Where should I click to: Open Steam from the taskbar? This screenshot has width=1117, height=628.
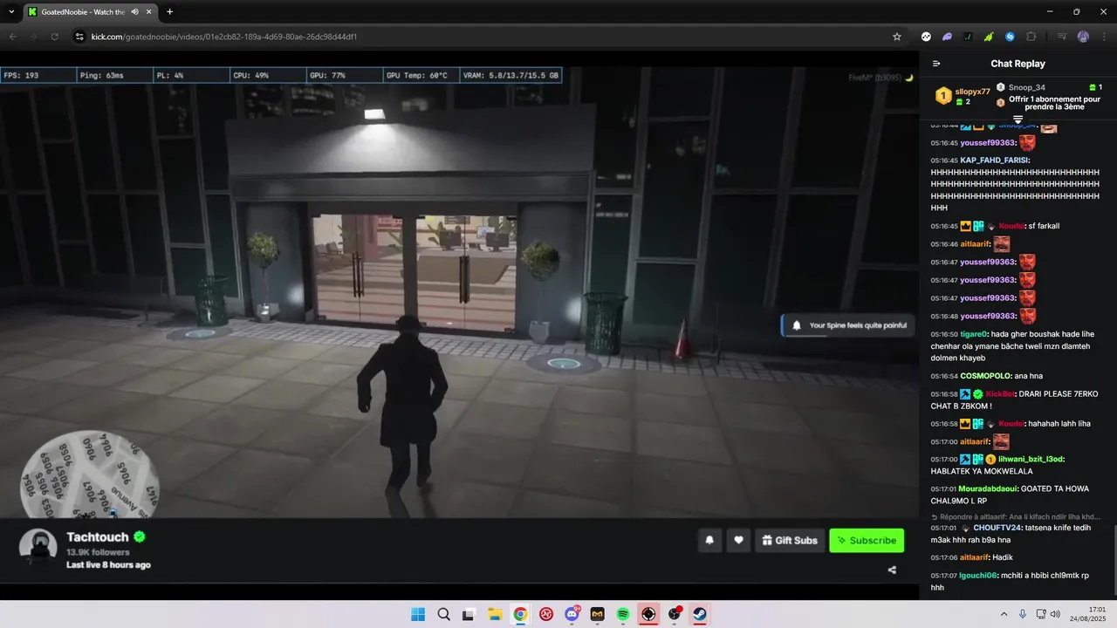tap(700, 614)
